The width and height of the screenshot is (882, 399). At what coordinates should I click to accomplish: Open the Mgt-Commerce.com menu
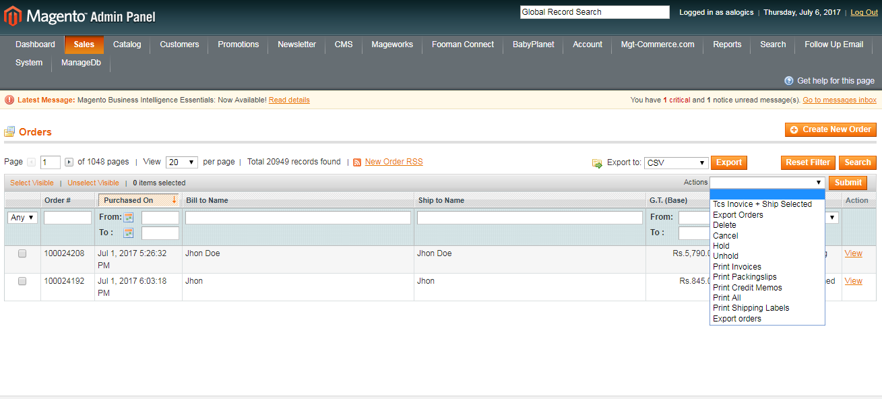click(x=658, y=44)
